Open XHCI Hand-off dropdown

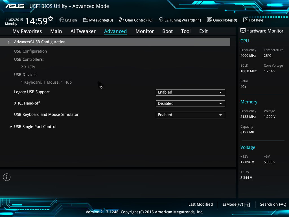[x=190, y=103]
